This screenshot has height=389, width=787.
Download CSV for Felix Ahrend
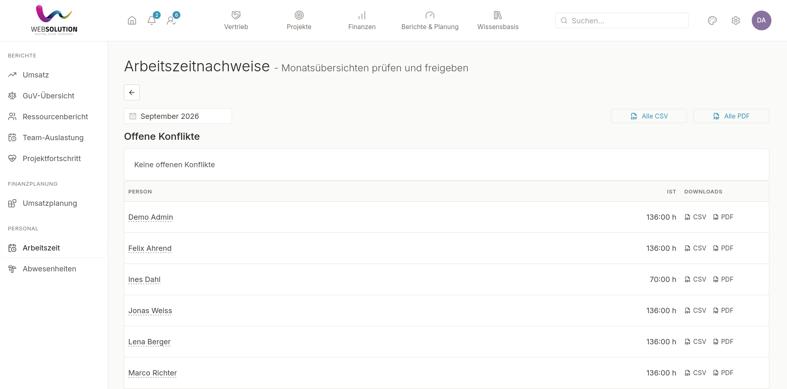pos(696,248)
